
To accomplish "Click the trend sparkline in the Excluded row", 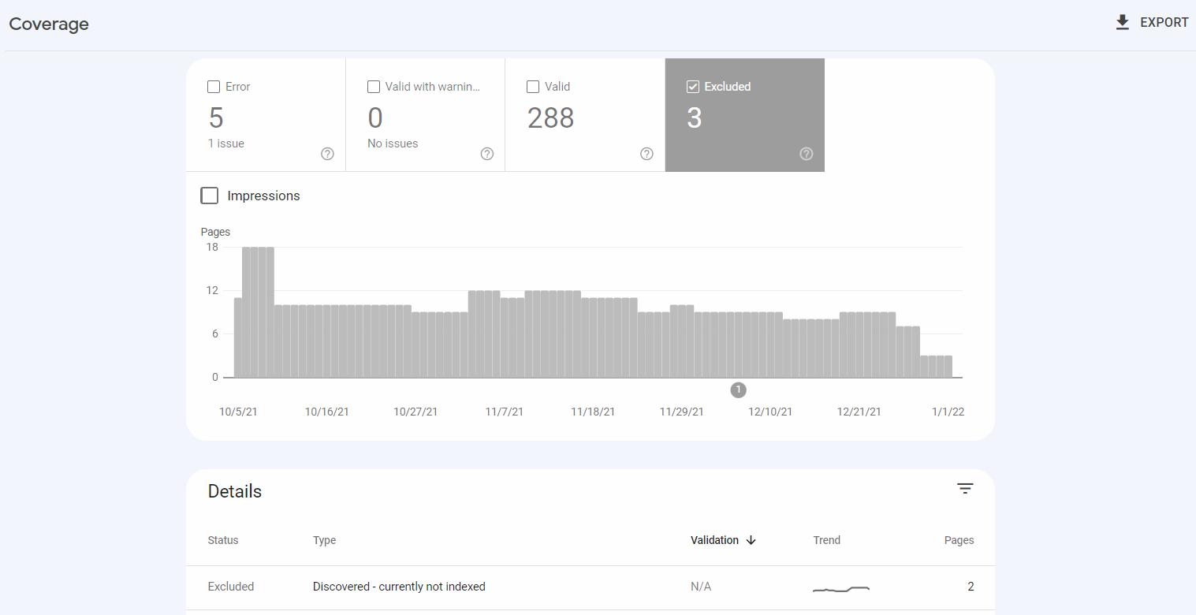I will point(840,588).
